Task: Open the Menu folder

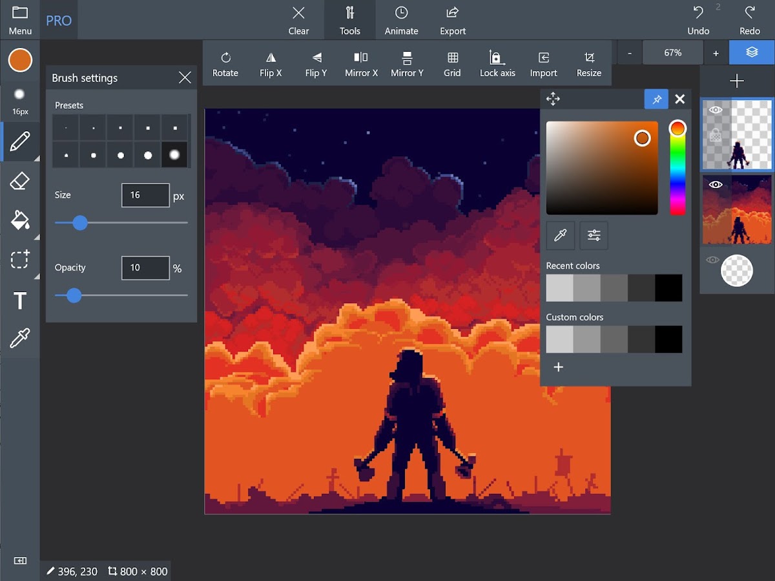Action: point(20,20)
